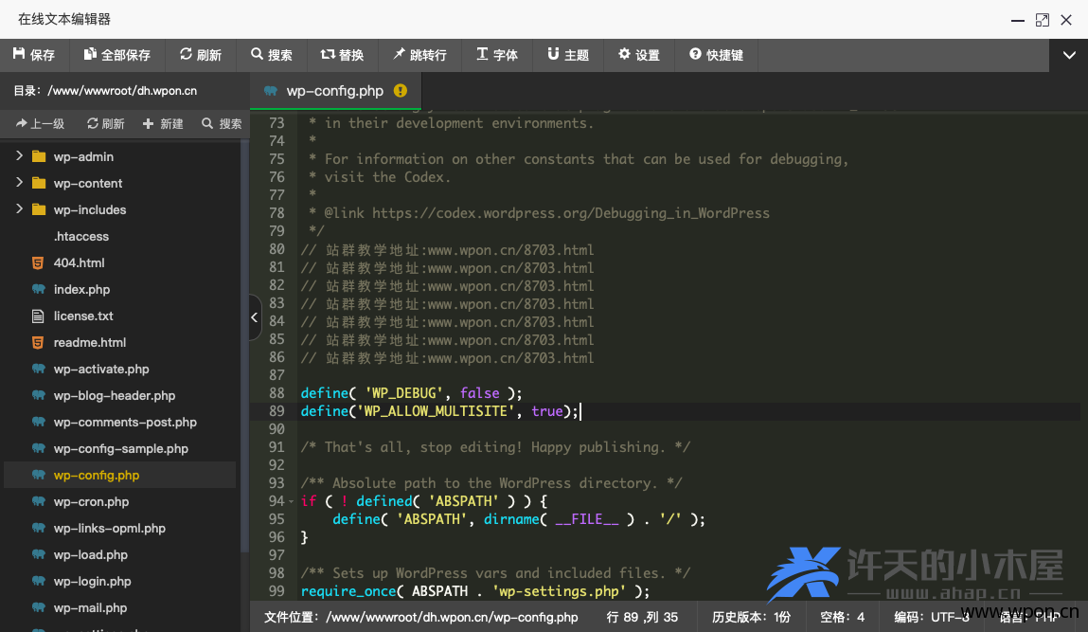1088x632 pixels.
Task: Click New (新建) in sidebar
Action: click(163, 123)
